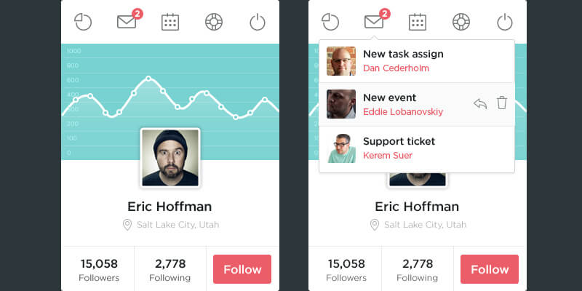Delete New event with the trash icon
This screenshot has height=291, width=582.
501,103
